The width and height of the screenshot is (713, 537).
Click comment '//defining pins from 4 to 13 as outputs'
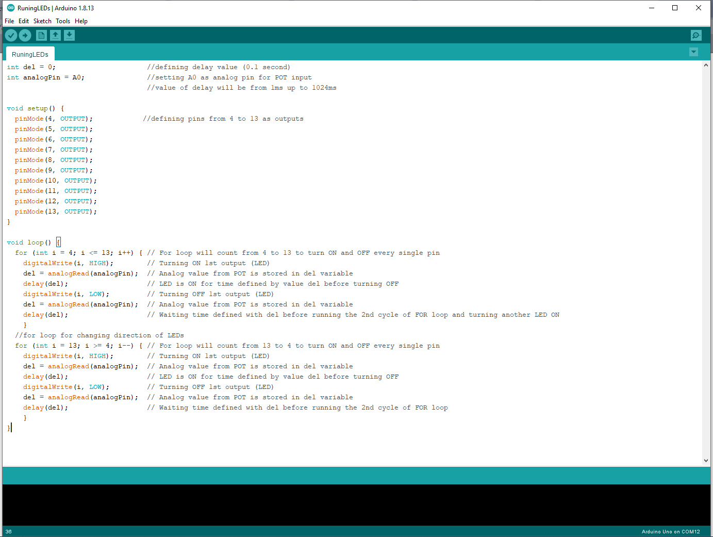point(223,119)
